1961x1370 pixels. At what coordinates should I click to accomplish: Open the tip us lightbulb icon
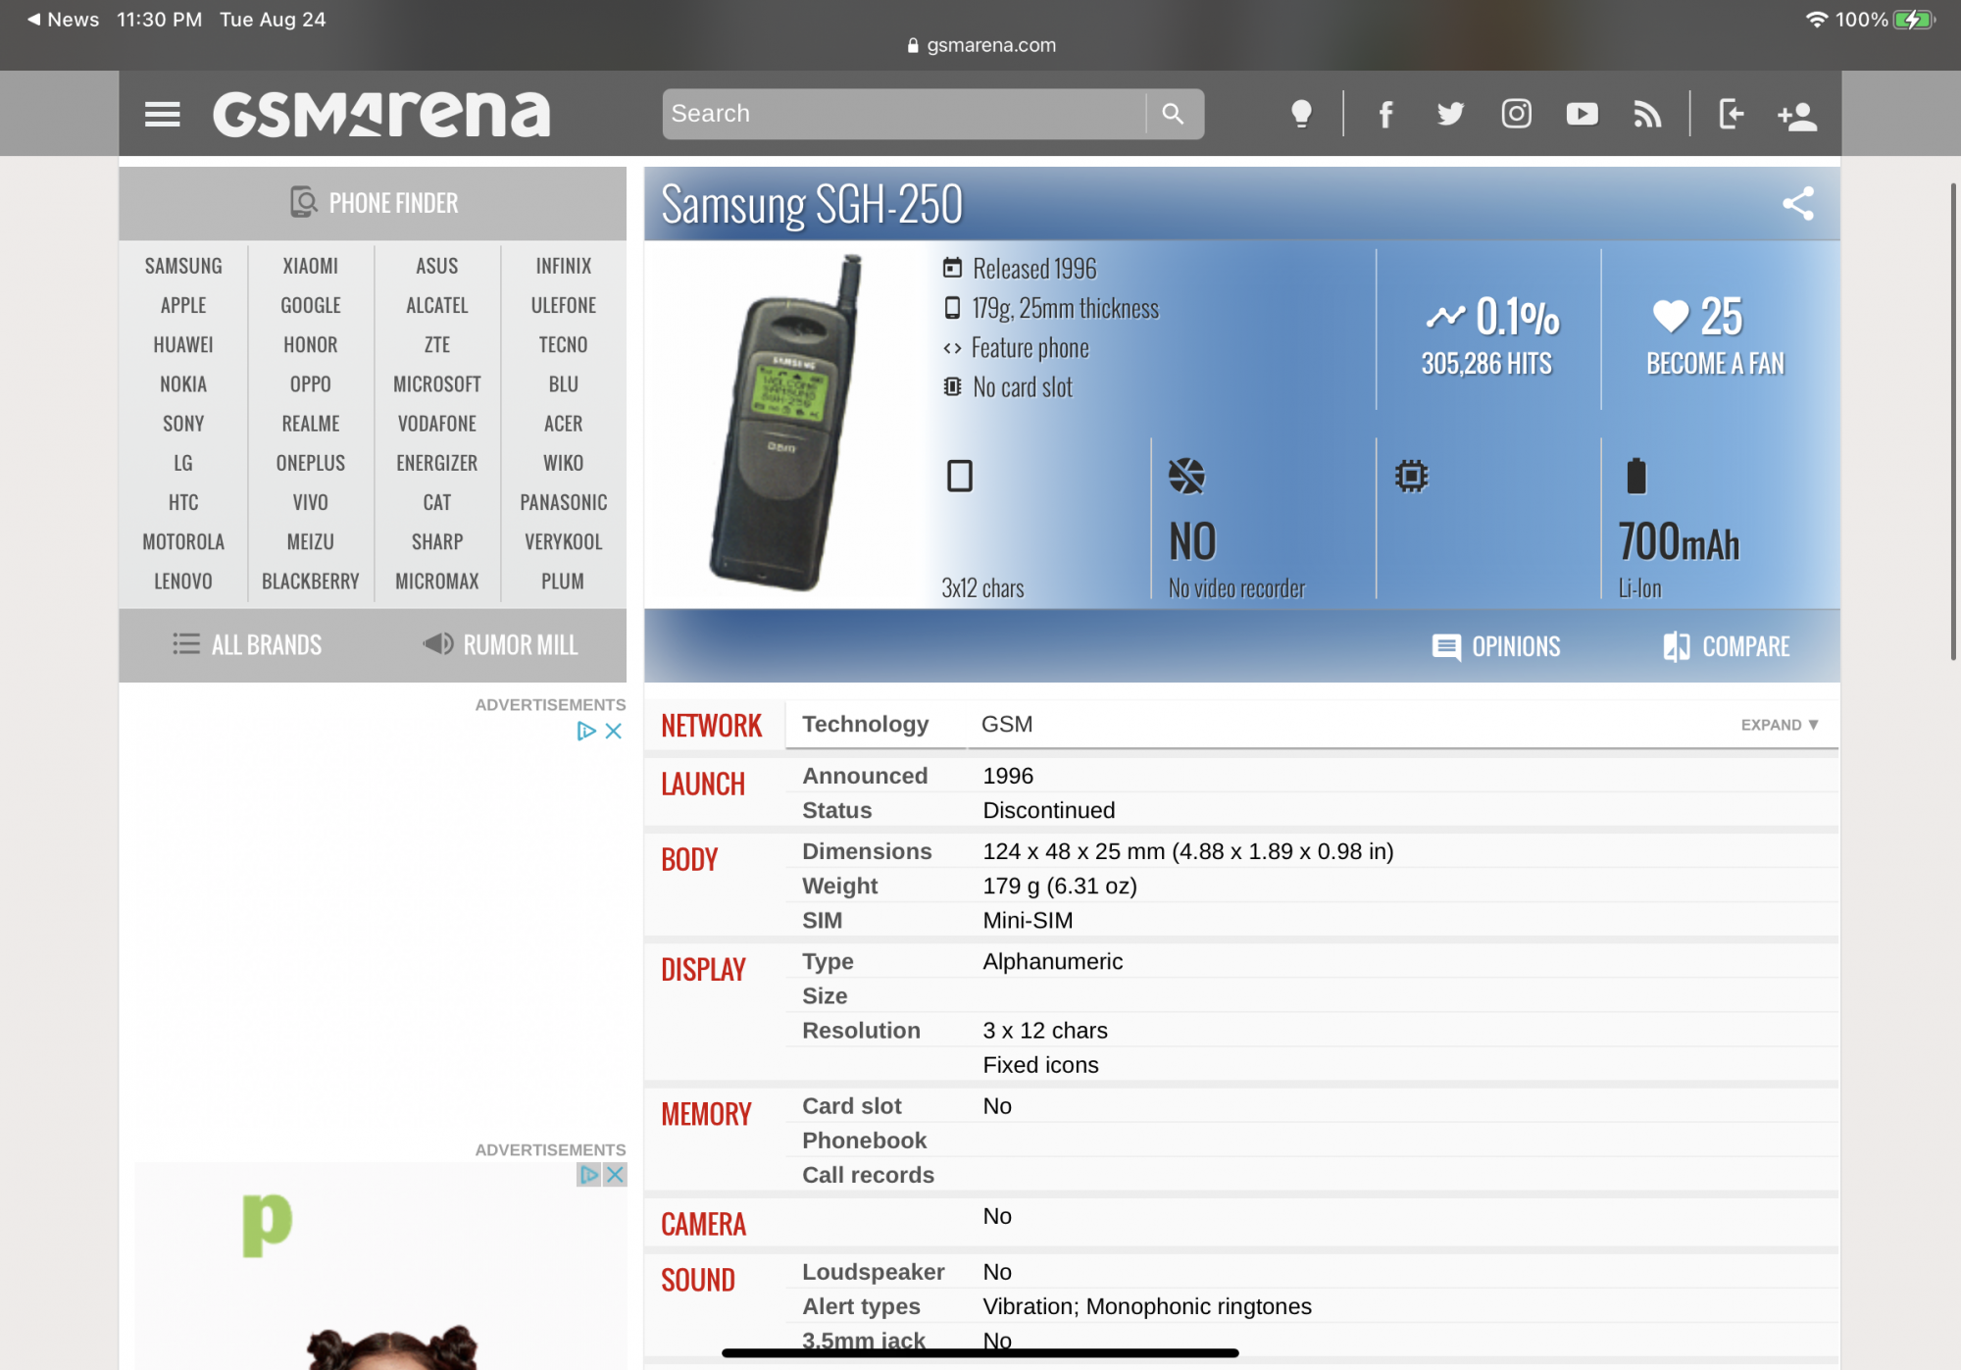pyautogui.click(x=1301, y=114)
